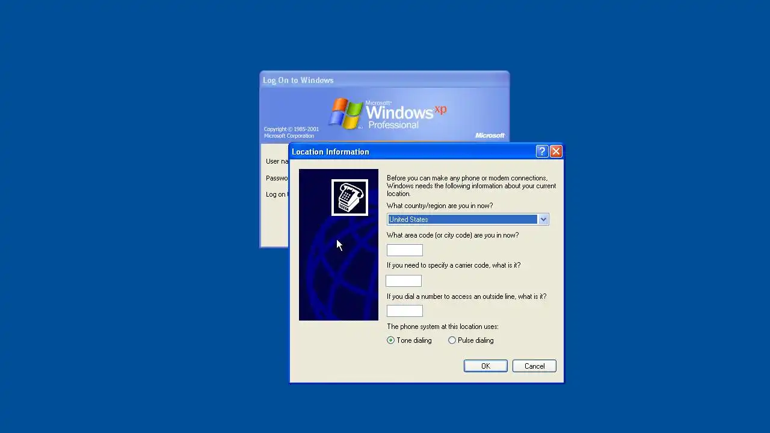770x433 pixels.
Task: Click 'What country/region are you in now?' text
Action: (x=440, y=206)
